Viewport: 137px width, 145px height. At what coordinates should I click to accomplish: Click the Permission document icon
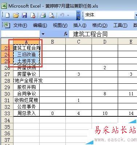pos(33,15)
